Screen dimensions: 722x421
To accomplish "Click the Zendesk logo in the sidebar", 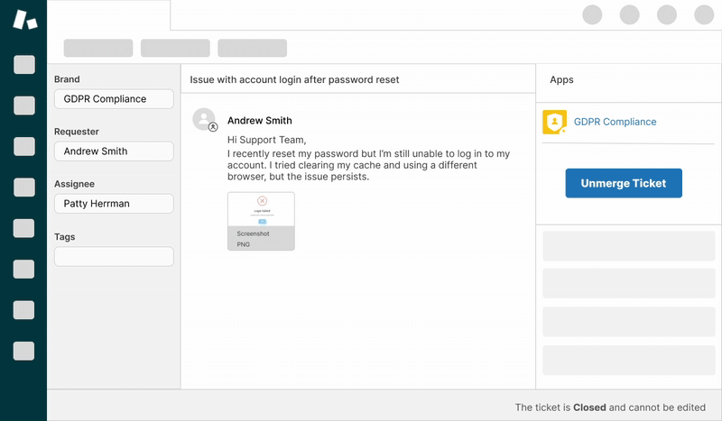I will click(24, 19).
